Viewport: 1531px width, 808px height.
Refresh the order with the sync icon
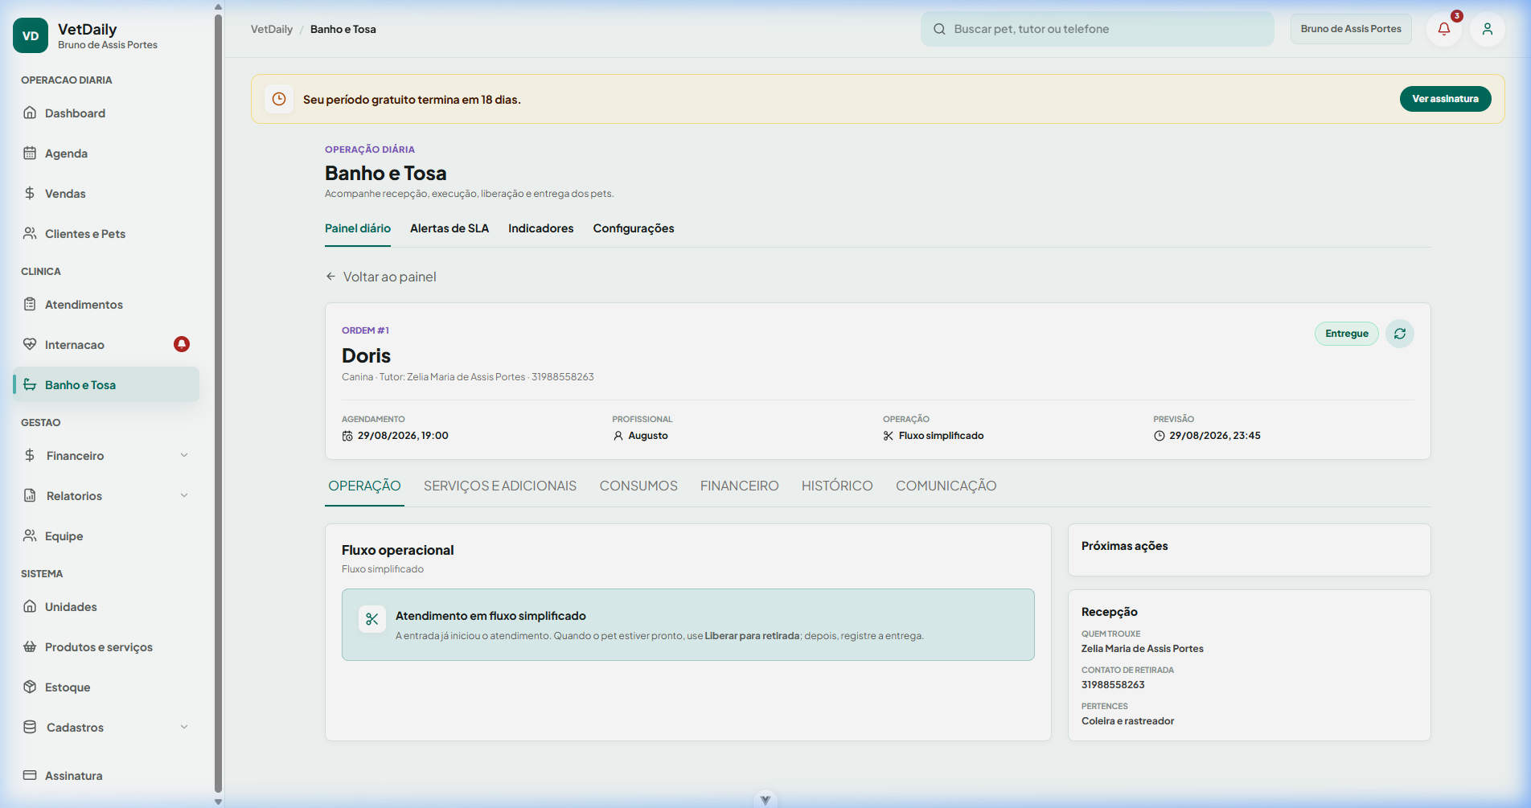click(1400, 334)
